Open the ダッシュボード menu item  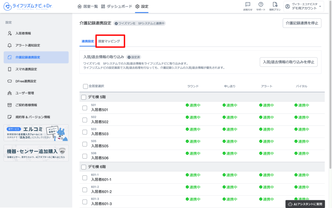coord(117,6)
